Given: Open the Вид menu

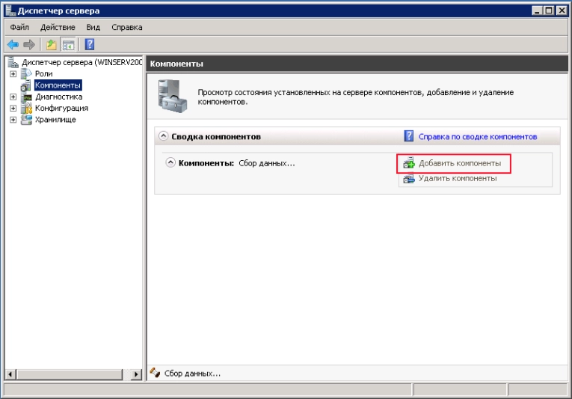Looking at the screenshot, I should pyautogui.click(x=93, y=28).
